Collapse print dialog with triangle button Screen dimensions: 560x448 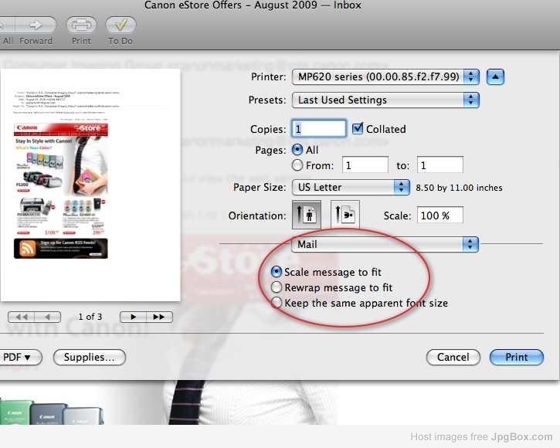coord(495,76)
